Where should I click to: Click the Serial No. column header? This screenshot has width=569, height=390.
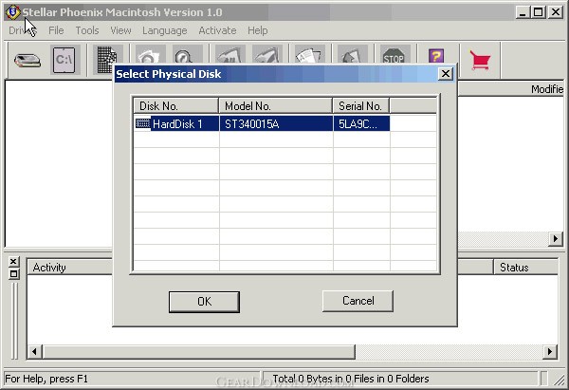[361, 105]
